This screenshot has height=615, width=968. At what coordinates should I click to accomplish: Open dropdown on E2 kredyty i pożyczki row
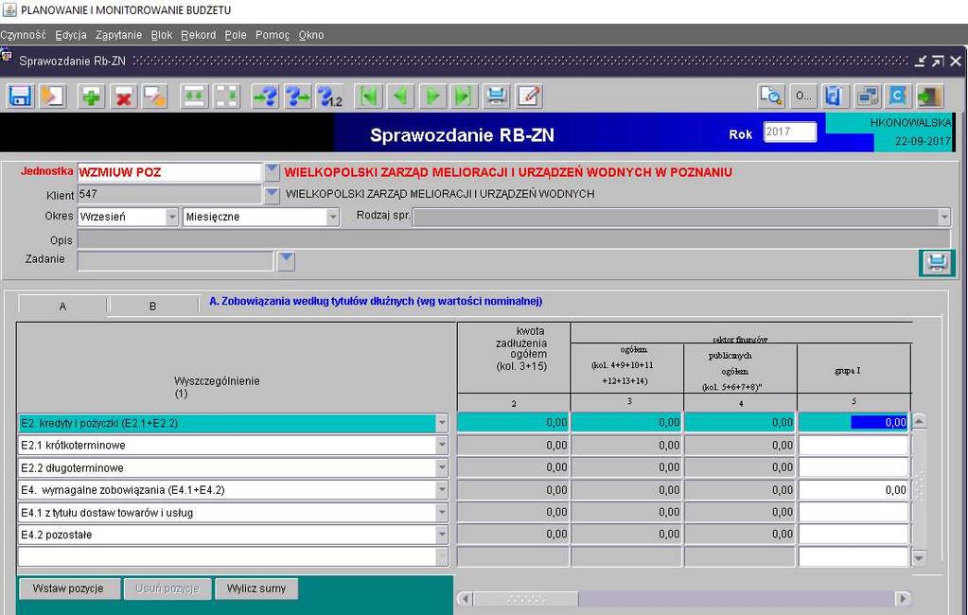pyautogui.click(x=442, y=423)
